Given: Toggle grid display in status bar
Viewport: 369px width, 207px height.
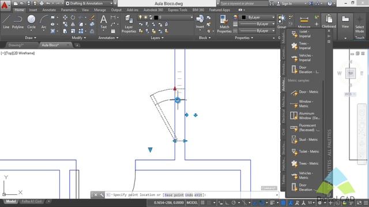Looking at the screenshot, I should click(x=203, y=202).
